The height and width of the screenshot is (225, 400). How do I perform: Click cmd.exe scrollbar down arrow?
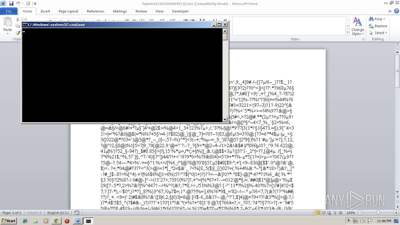coord(225,119)
